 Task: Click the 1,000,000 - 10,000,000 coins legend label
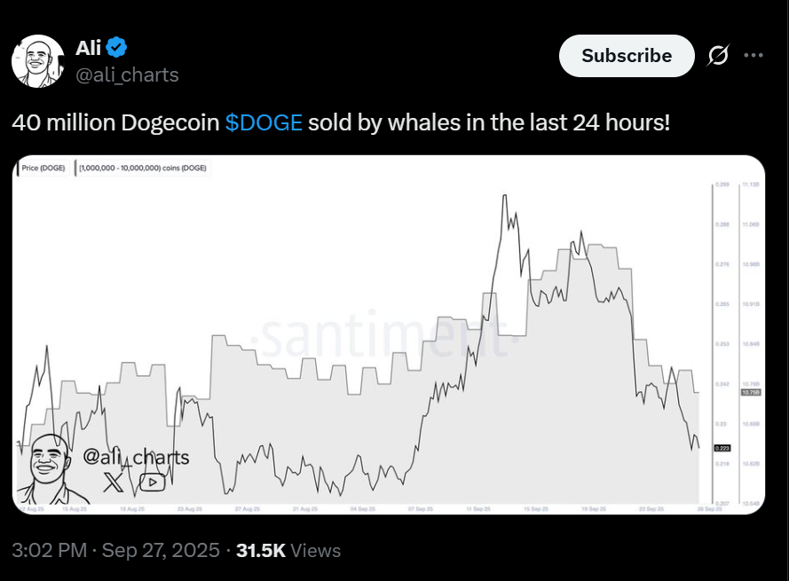pyautogui.click(x=143, y=167)
